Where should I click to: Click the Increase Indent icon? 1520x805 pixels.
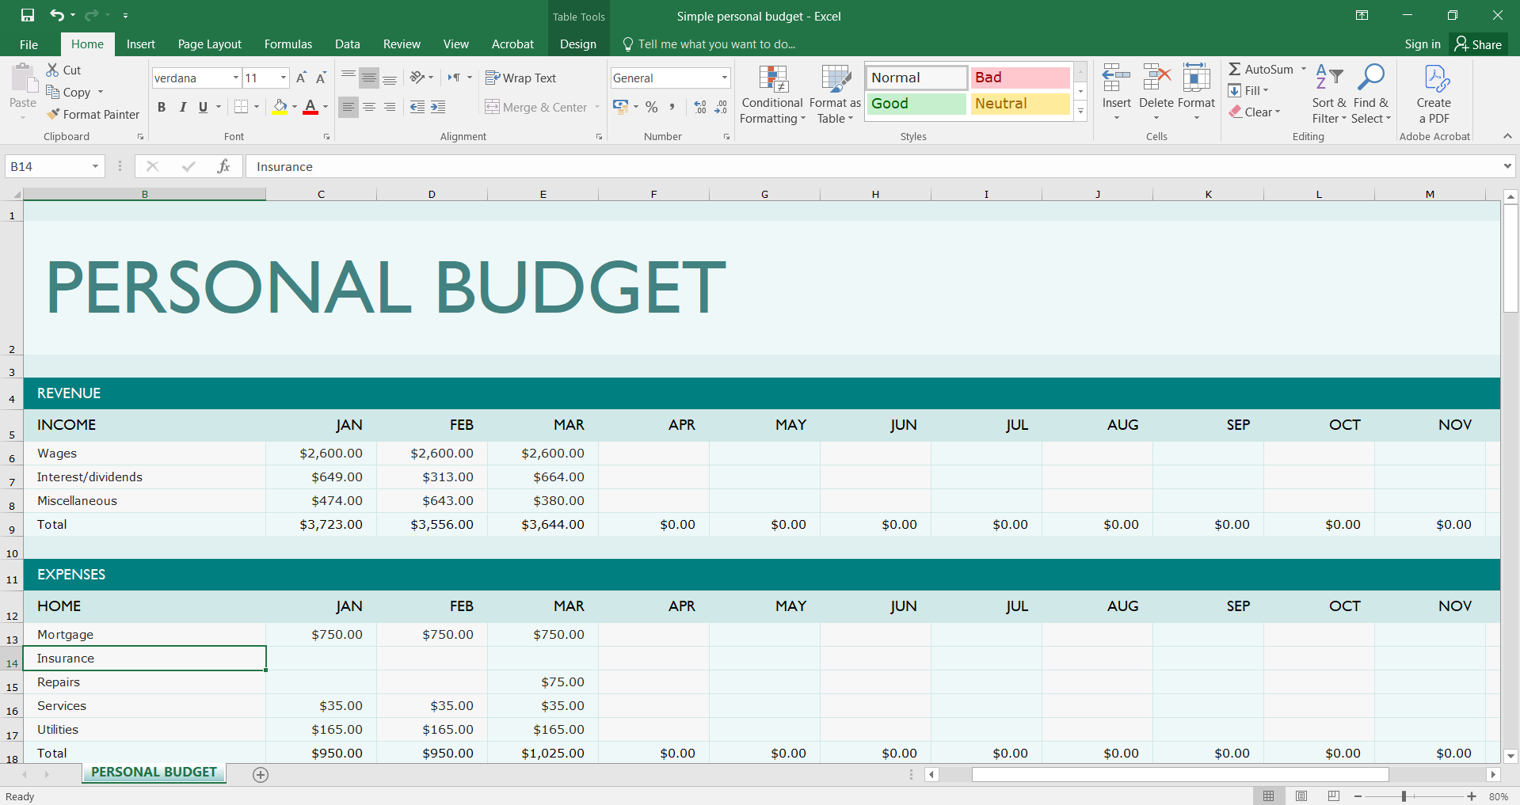pyautogui.click(x=438, y=107)
